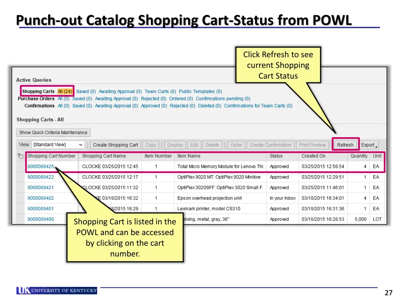Open Purchase Orders Ordered (0) query
Image resolution: width=401 pixels, height=301 pixels.
click(x=181, y=98)
